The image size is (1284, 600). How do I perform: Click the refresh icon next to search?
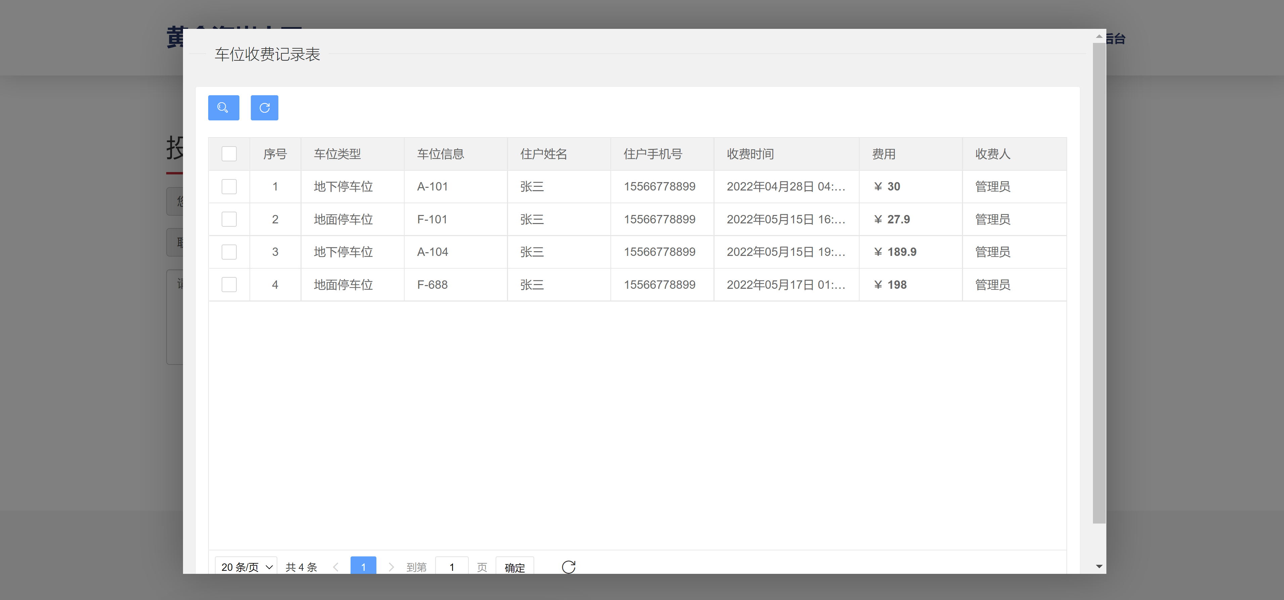pos(265,108)
